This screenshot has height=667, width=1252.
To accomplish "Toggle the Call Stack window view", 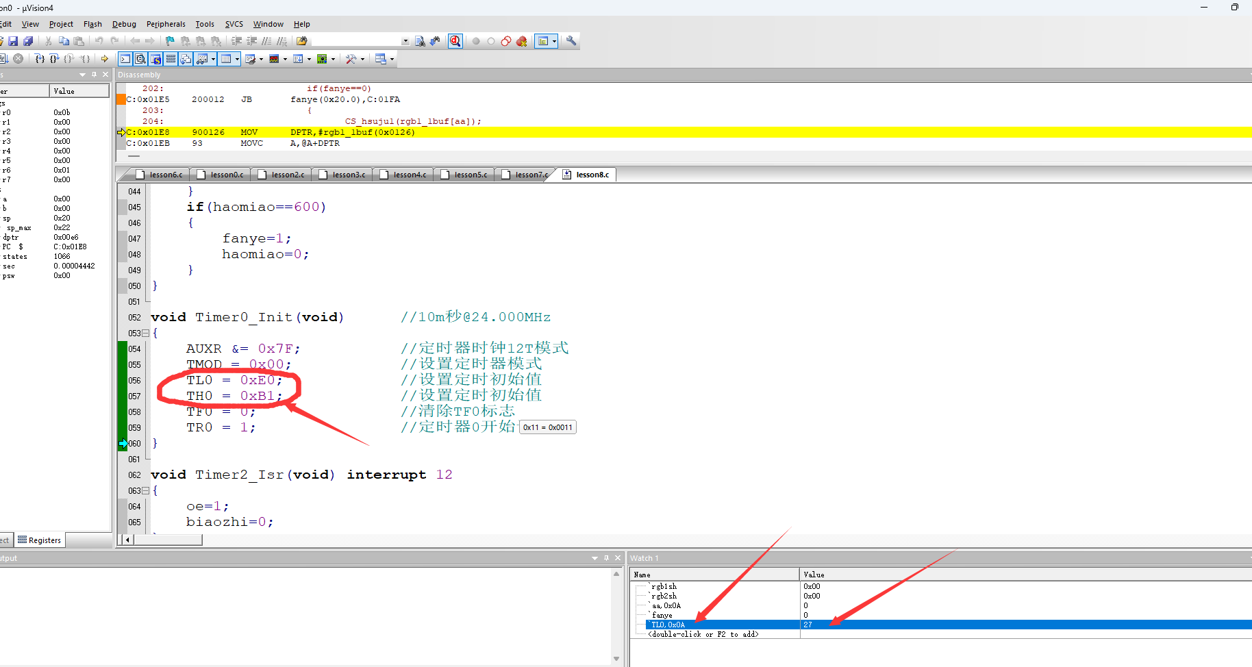I will point(186,59).
